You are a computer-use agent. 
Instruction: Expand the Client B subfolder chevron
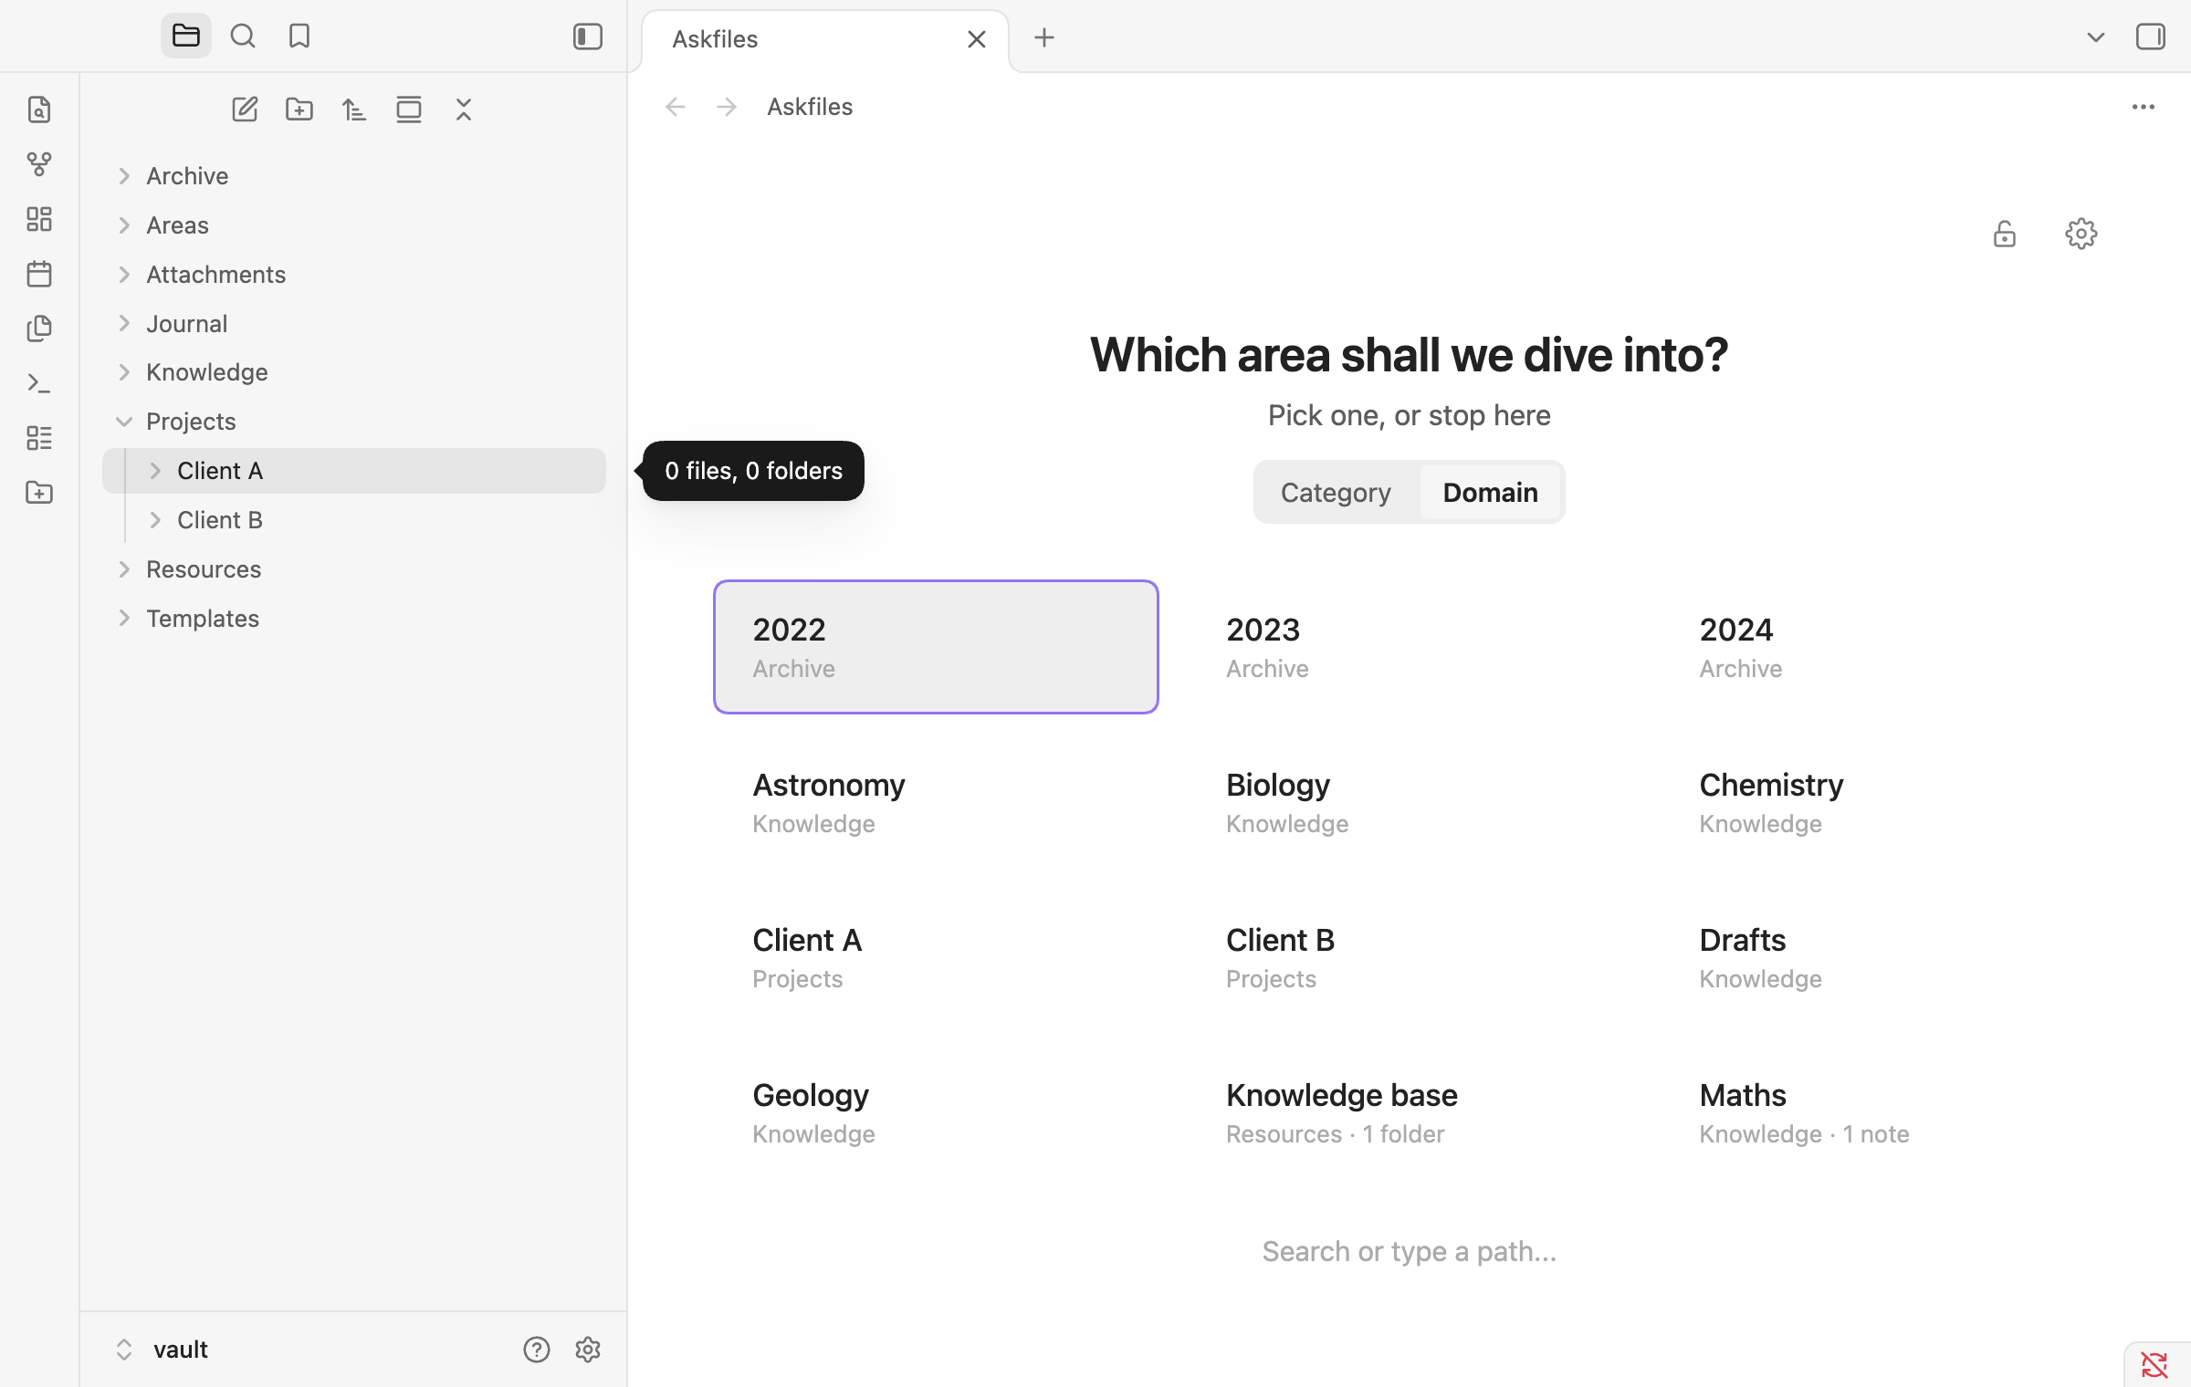[155, 520]
